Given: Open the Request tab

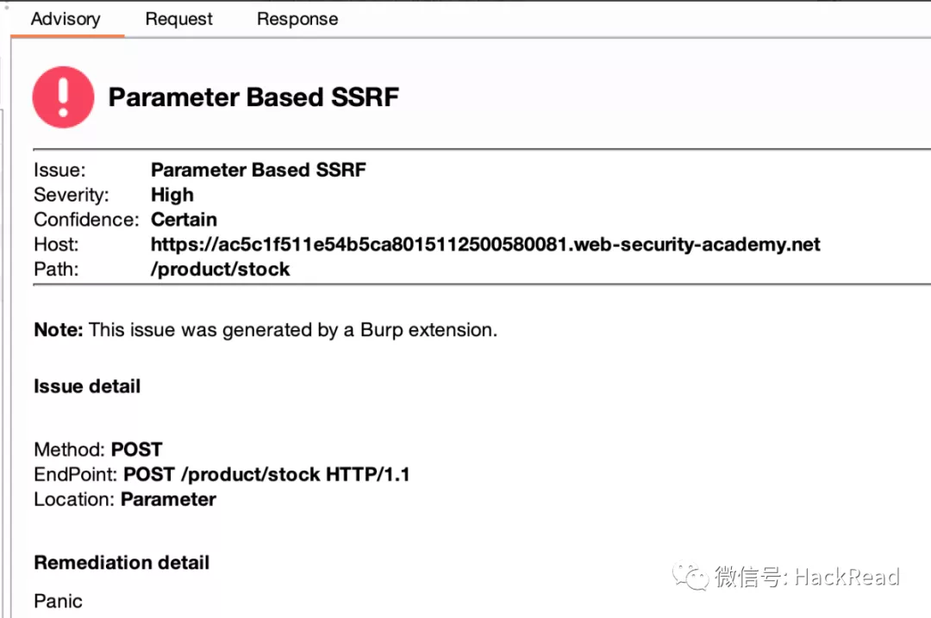Looking at the screenshot, I should (178, 19).
